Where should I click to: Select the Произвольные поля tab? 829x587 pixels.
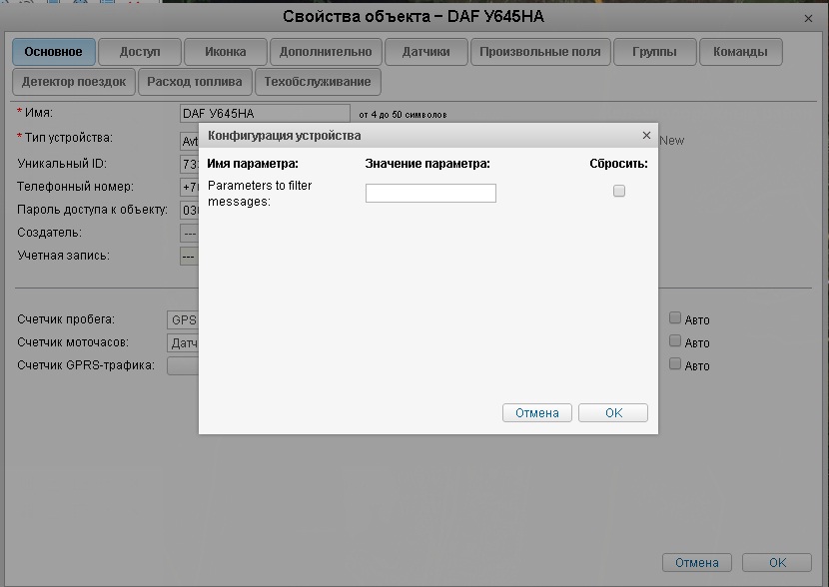[540, 52]
